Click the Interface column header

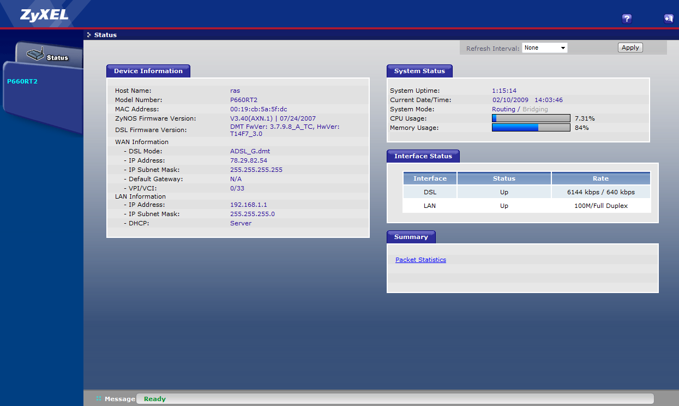[430, 178]
